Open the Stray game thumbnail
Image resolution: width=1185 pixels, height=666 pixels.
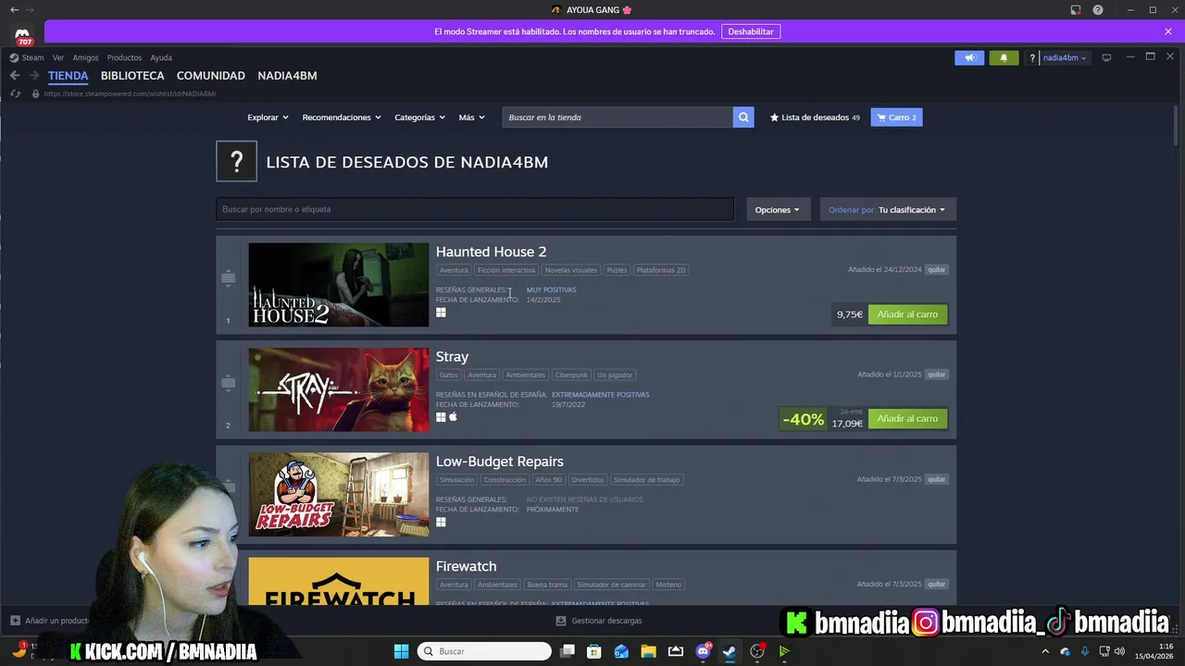[339, 389]
